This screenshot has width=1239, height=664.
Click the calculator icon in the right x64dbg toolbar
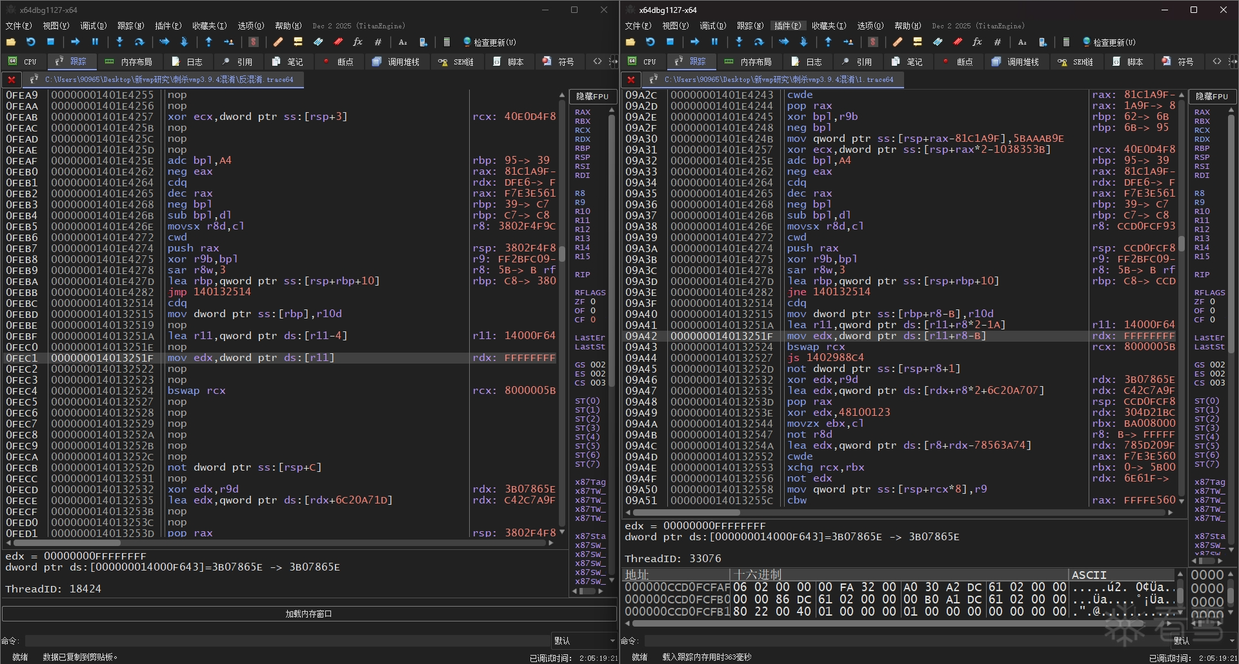pos(1066,42)
